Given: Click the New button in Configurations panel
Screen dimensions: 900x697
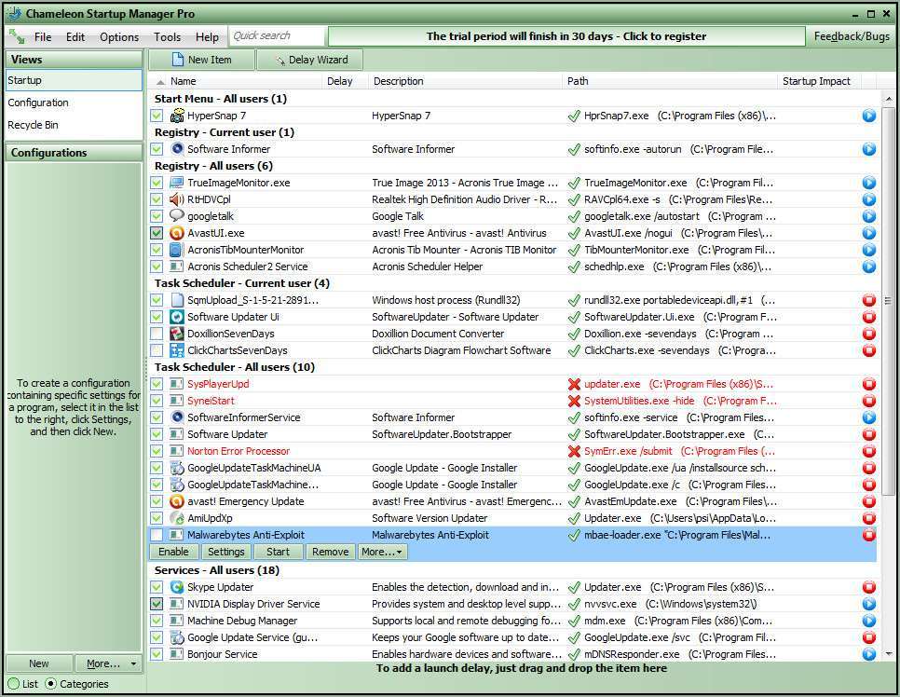Looking at the screenshot, I should [x=39, y=663].
